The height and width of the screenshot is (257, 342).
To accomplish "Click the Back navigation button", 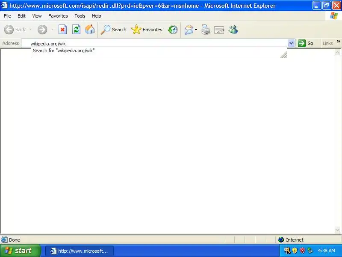I will coord(15,30).
